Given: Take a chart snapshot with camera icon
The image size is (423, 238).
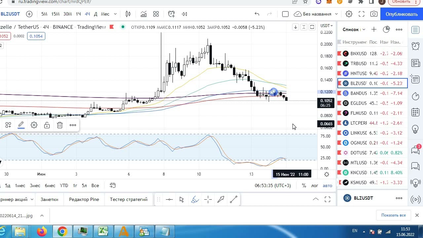Looking at the screenshot, I should tap(374, 14).
